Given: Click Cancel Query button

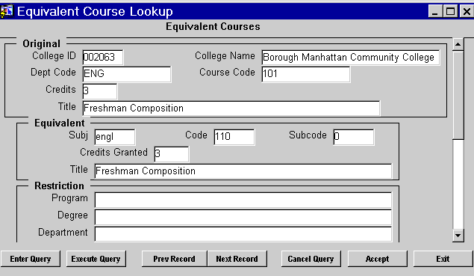Looking at the screenshot, I should point(311,259).
